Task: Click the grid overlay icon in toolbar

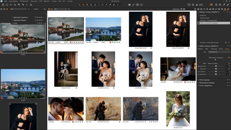Action: (x=137, y=5)
